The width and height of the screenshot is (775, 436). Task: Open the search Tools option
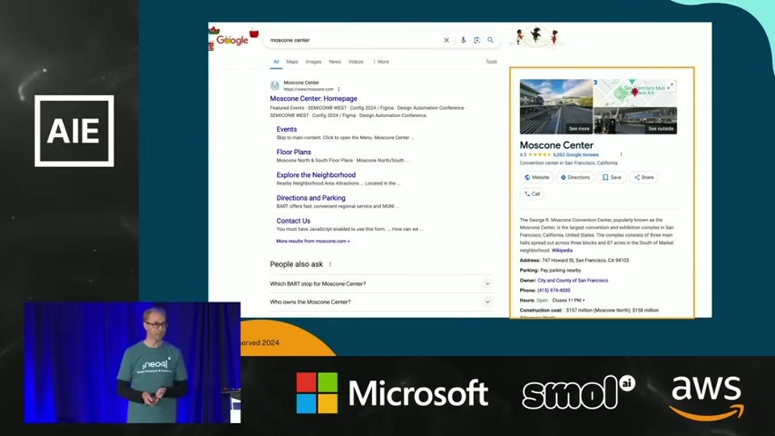click(x=492, y=62)
